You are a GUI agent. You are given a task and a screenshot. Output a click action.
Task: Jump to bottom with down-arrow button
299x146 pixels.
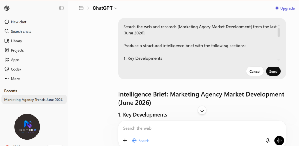coord(202,110)
